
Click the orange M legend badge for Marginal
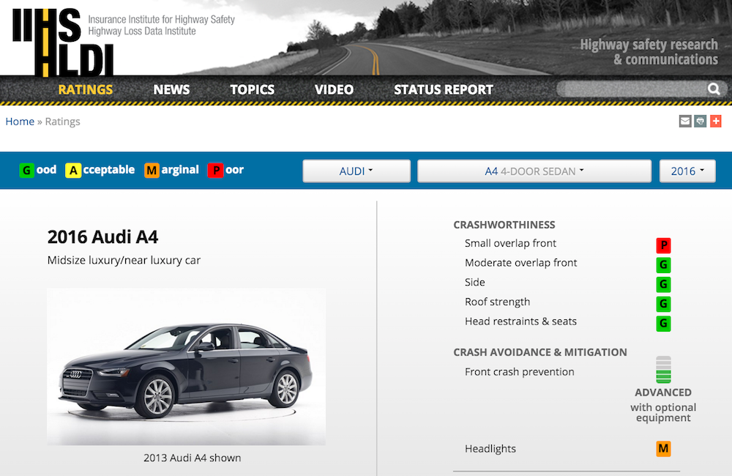coord(152,171)
